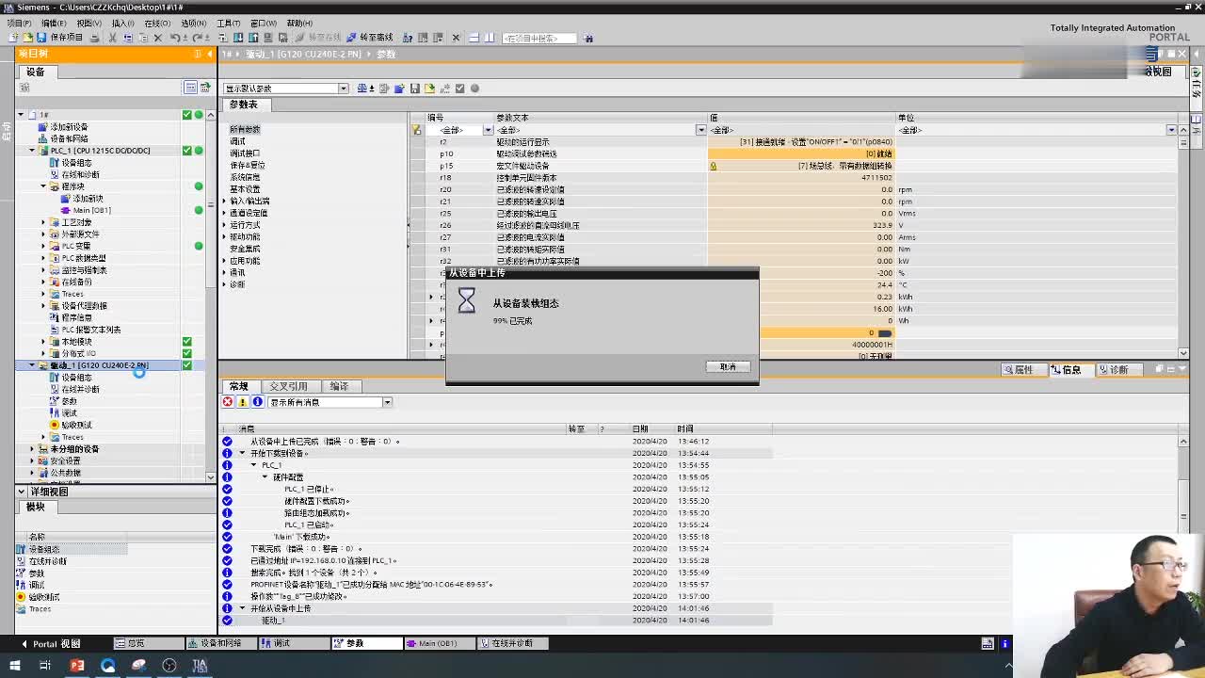
Task: Toggle warning messages filter yellow icon
Action: click(x=242, y=402)
